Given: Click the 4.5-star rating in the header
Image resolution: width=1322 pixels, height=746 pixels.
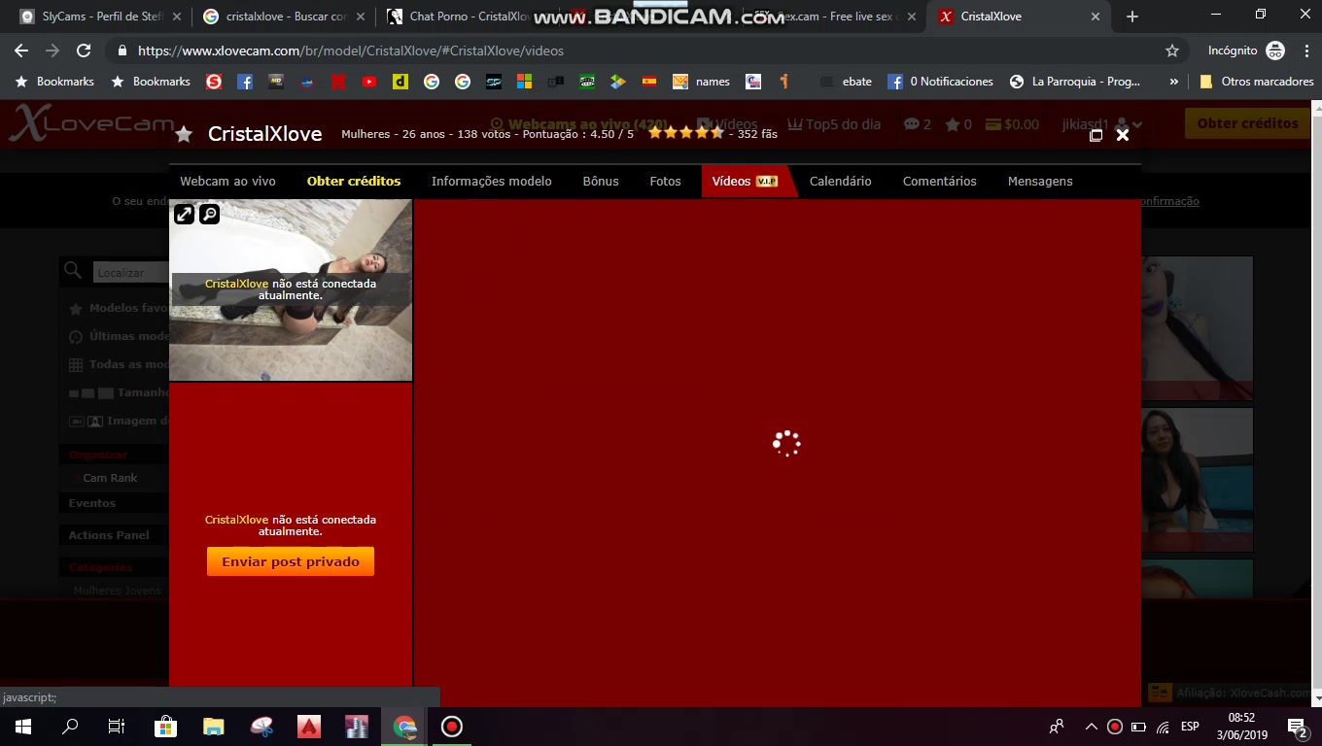Looking at the screenshot, I should [x=686, y=133].
